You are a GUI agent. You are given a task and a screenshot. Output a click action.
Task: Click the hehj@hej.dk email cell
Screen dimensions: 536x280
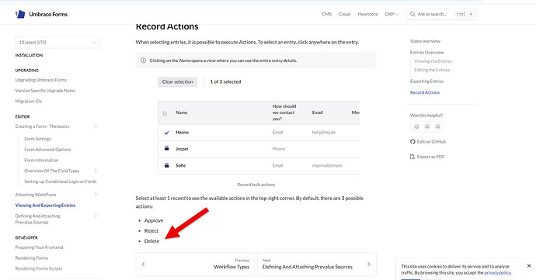coord(324,132)
